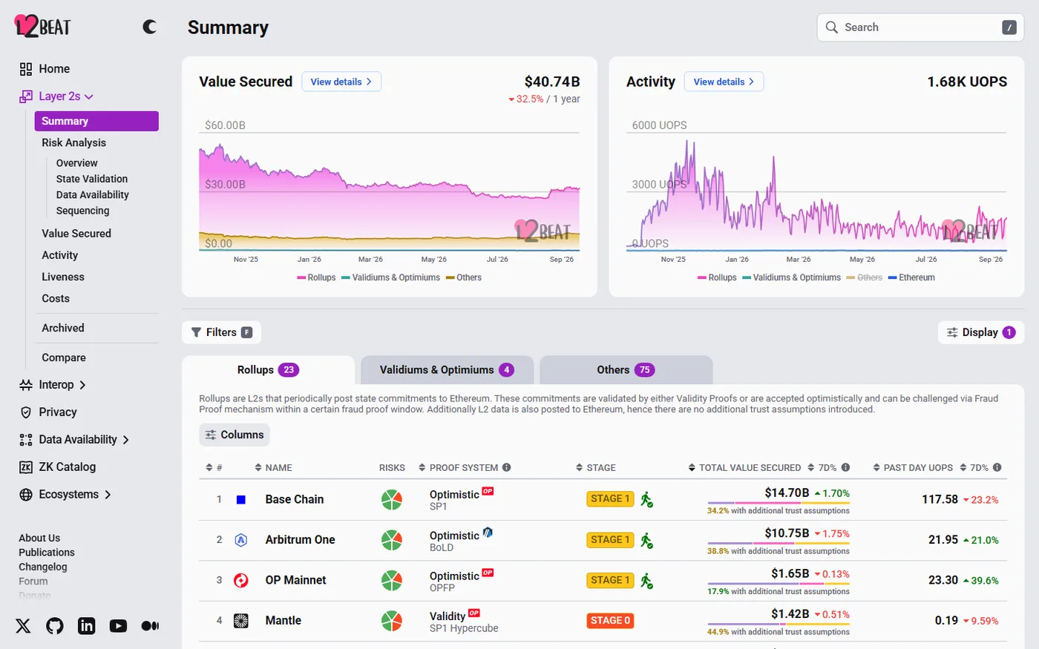Click the info icon after Total Value Secured 7D%
Viewport: 1039px width, 649px height.
pyautogui.click(x=846, y=467)
